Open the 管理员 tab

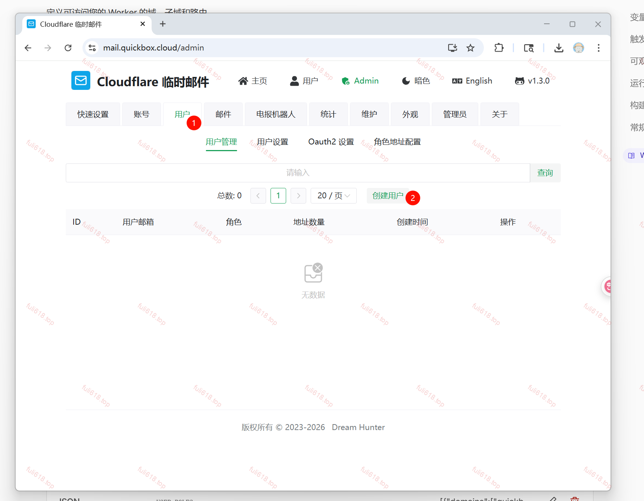click(455, 114)
